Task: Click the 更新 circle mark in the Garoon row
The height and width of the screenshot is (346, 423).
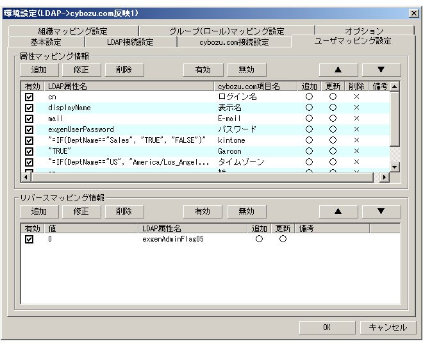Action: coord(333,151)
